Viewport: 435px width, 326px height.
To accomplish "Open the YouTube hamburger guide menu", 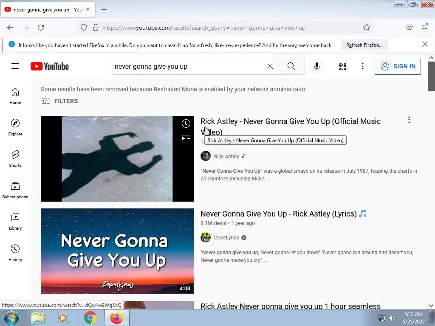I will click(15, 66).
